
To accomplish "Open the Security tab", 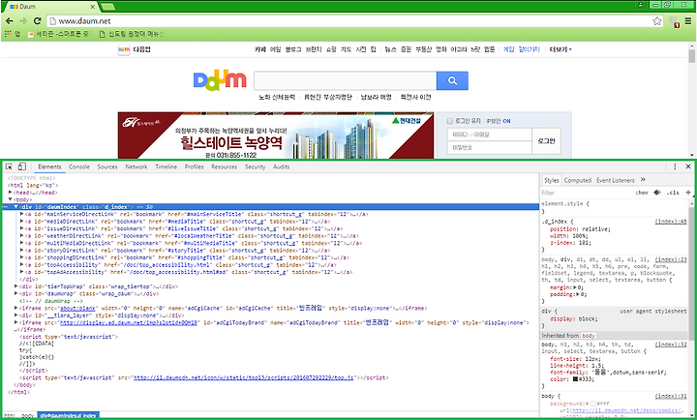I will tap(255, 166).
